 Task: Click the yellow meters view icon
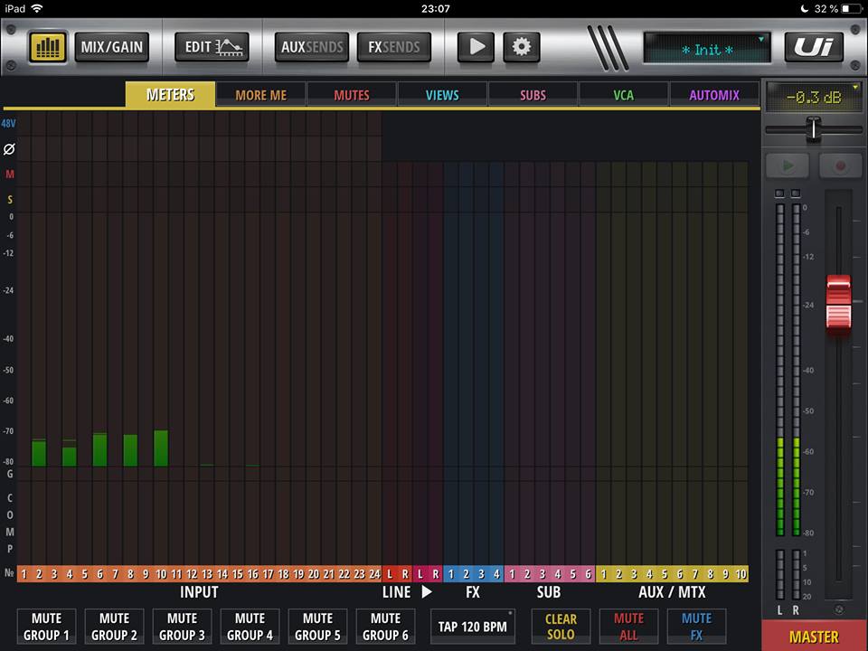48,46
